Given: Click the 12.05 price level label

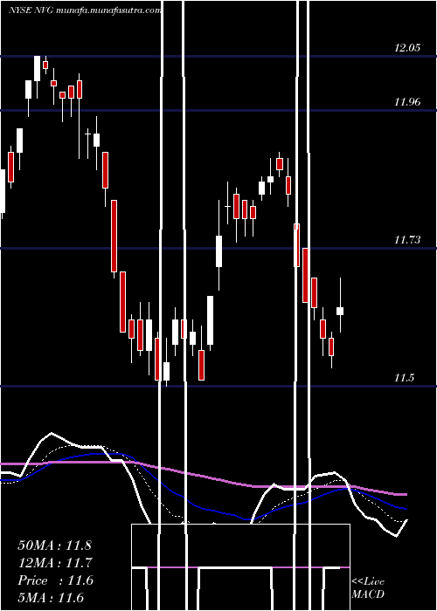Looking at the screenshot, I should pyautogui.click(x=407, y=48).
